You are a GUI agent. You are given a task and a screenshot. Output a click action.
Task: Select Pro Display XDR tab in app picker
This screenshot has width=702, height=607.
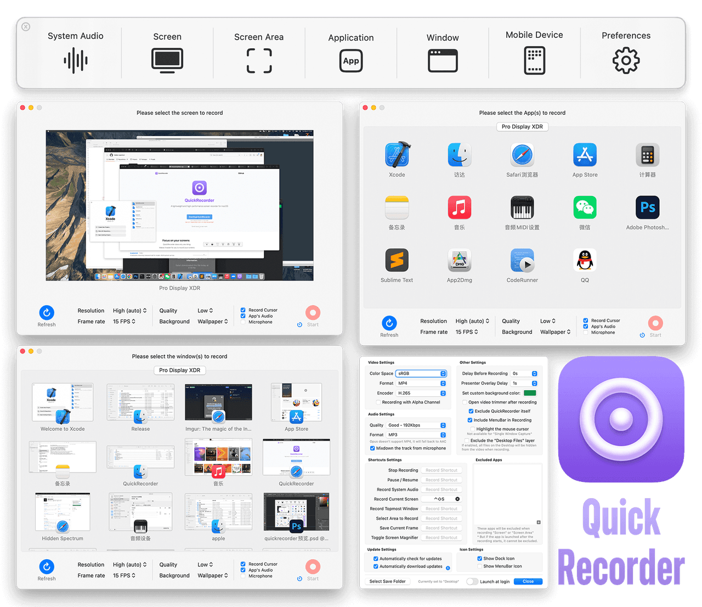tap(522, 127)
